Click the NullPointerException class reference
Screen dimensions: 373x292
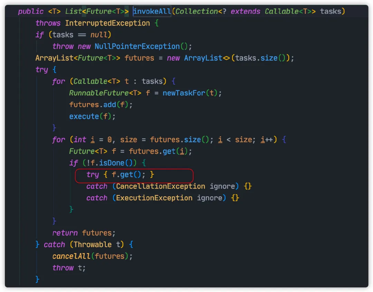click(137, 46)
